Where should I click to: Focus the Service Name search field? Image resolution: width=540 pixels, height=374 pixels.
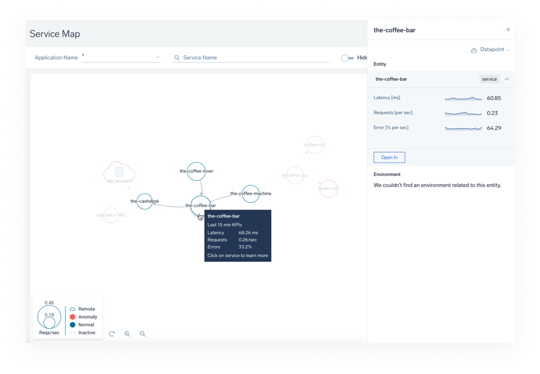point(251,58)
